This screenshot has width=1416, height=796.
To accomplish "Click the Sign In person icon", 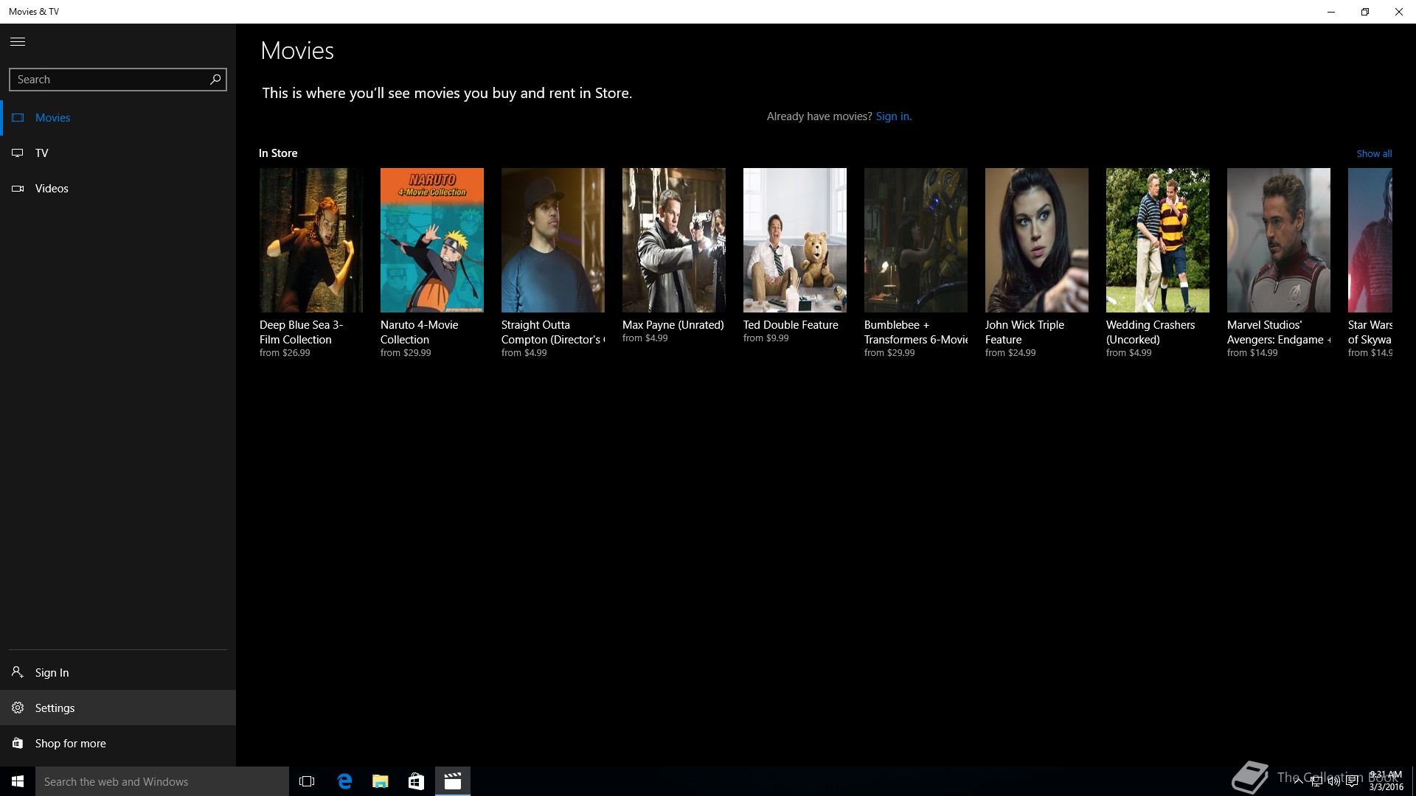I will pos(18,672).
